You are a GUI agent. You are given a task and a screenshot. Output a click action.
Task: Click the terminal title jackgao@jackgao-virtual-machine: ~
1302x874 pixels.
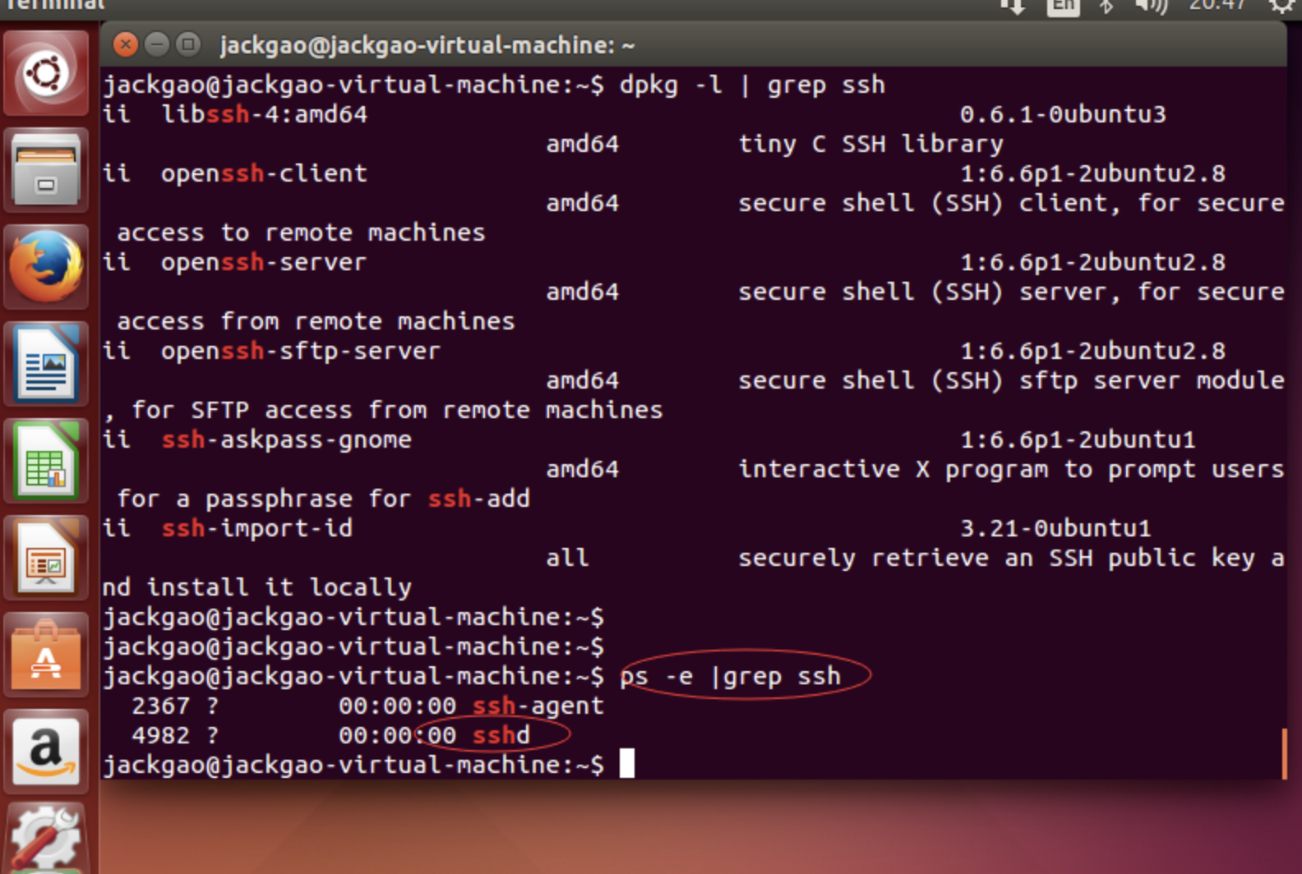[427, 45]
